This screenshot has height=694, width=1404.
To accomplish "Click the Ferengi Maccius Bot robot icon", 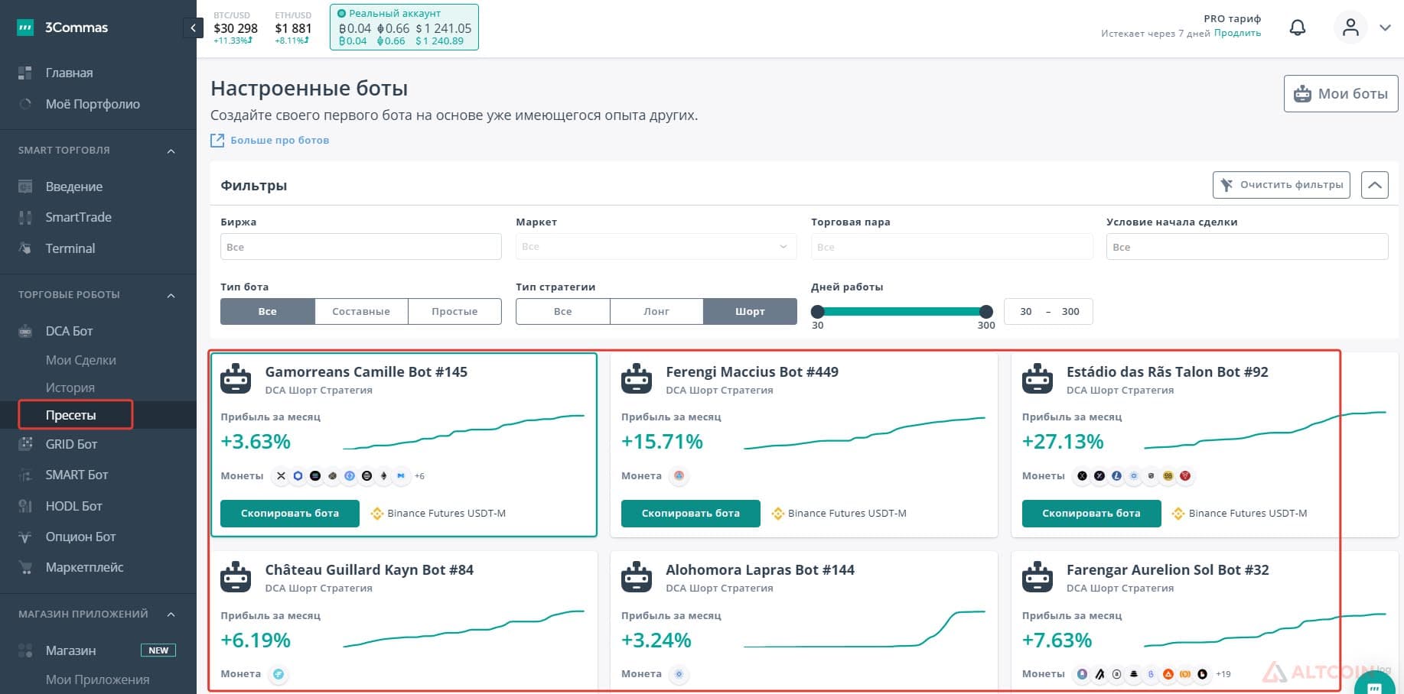I will pos(637,380).
